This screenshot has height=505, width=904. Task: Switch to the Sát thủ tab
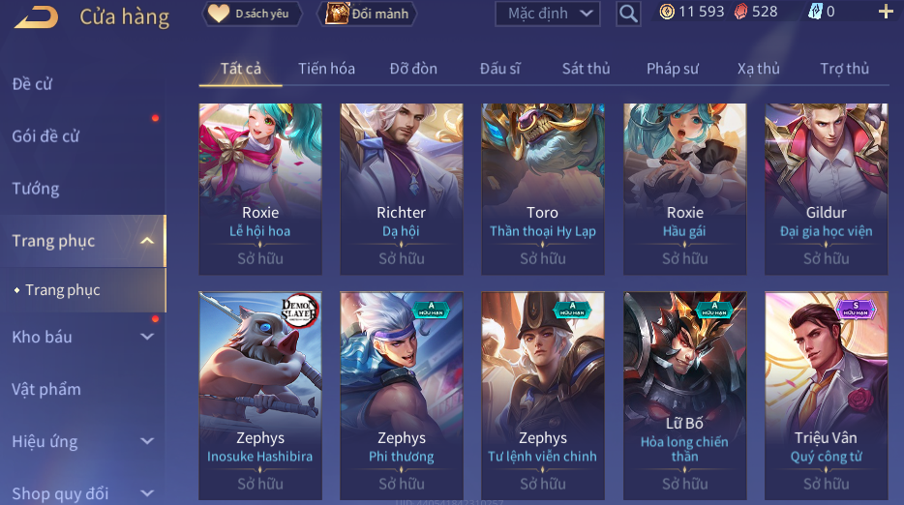(586, 69)
